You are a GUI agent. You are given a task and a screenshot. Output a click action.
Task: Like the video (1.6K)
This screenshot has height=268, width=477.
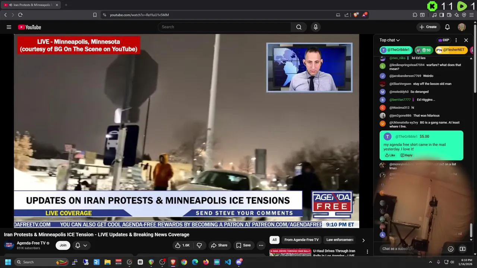pos(183,245)
